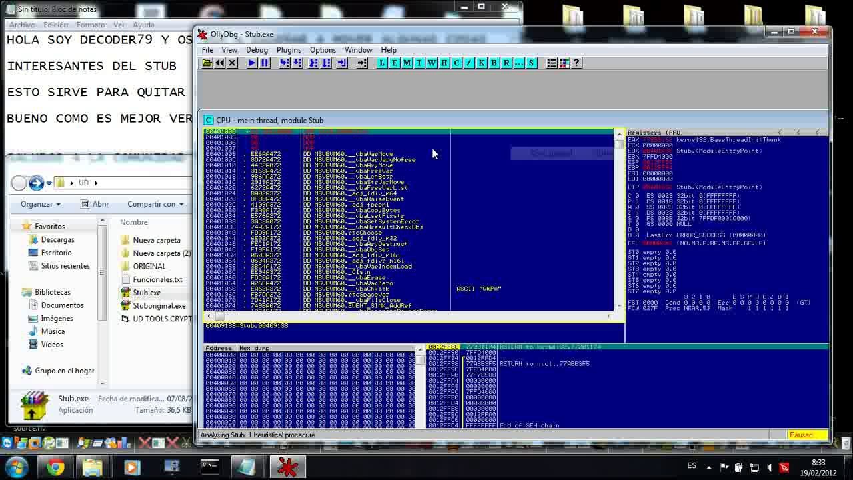Click the Nombre column header
This screenshot has height=480, width=853.
click(x=134, y=222)
